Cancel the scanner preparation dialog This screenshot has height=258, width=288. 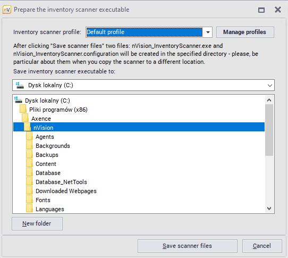point(262,246)
